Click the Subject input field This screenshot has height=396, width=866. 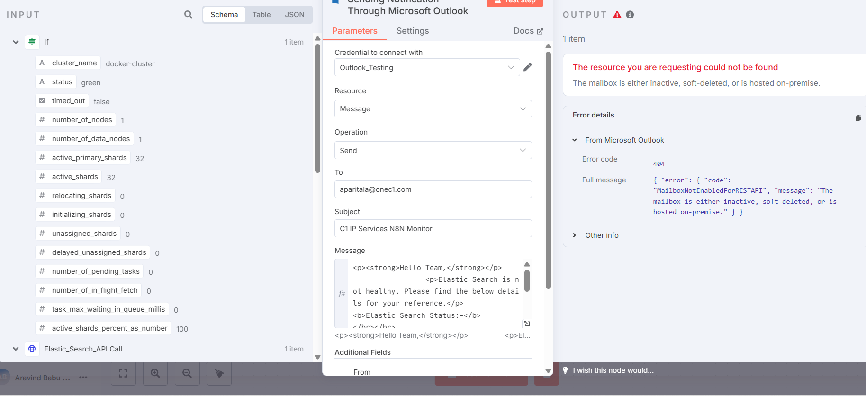433,228
